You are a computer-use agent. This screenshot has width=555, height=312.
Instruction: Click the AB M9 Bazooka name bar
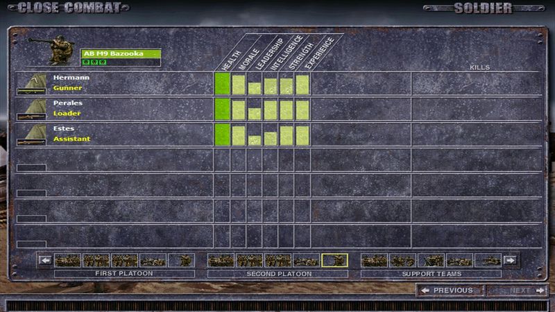(121, 53)
